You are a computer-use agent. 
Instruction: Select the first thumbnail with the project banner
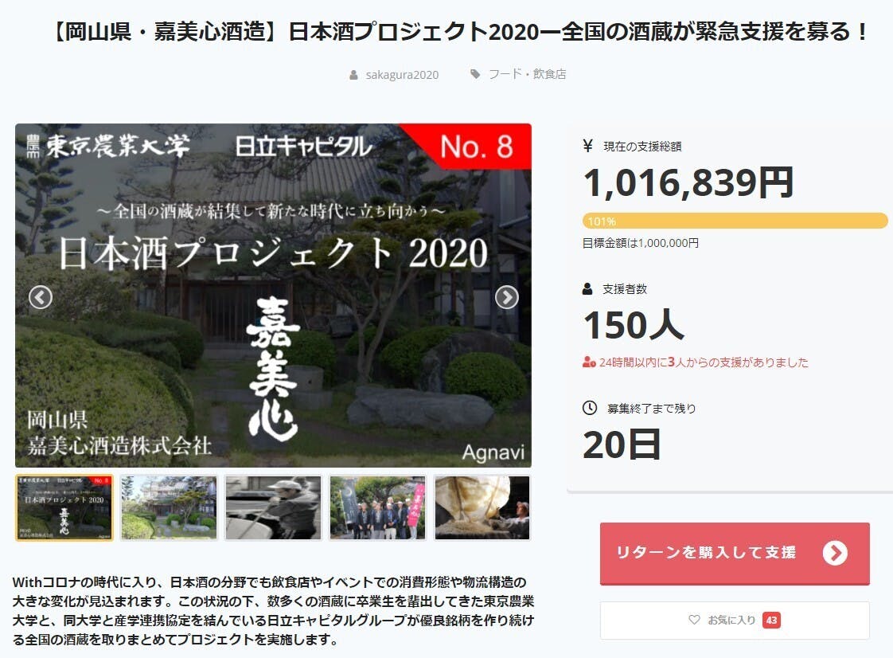pos(64,507)
